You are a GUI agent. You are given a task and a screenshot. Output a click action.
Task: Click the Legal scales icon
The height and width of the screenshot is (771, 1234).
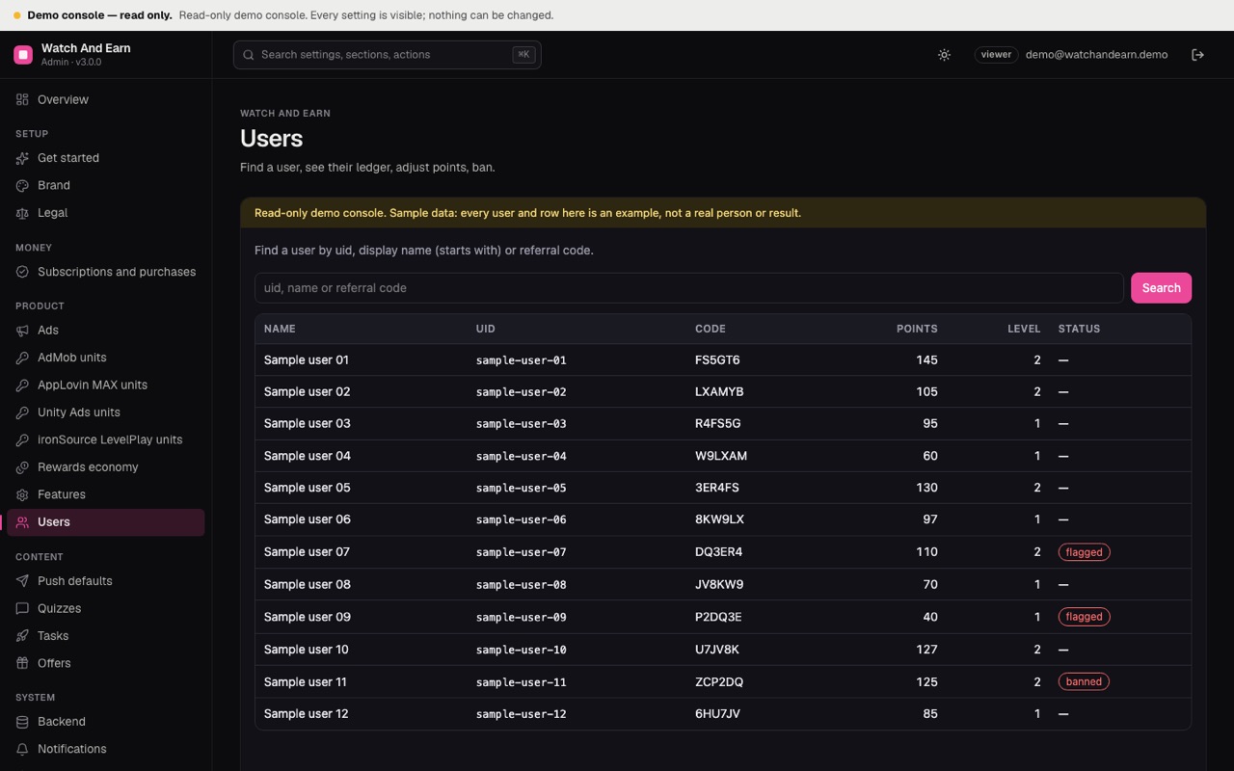[22, 213]
